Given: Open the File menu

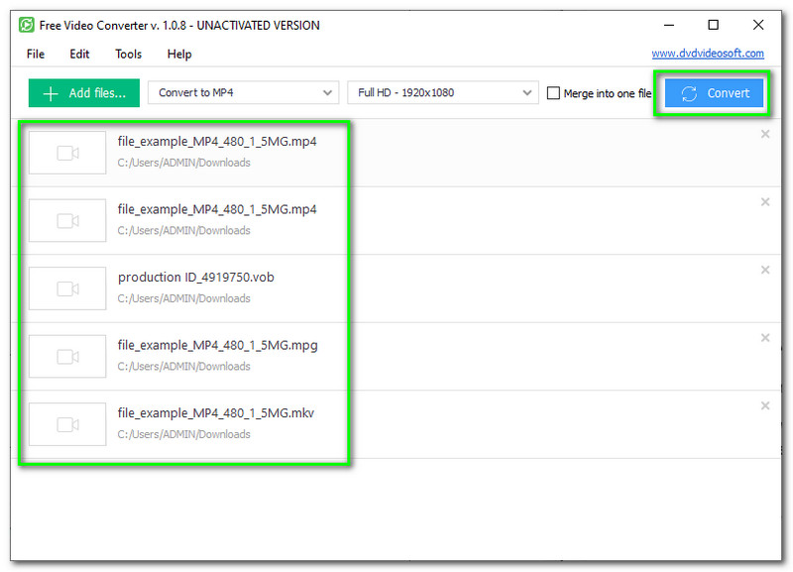Looking at the screenshot, I should [x=36, y=55].
